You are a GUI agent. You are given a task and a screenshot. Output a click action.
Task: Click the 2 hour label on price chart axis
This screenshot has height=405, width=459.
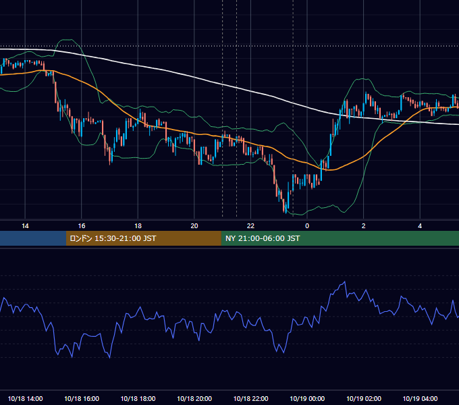(364, 226)
